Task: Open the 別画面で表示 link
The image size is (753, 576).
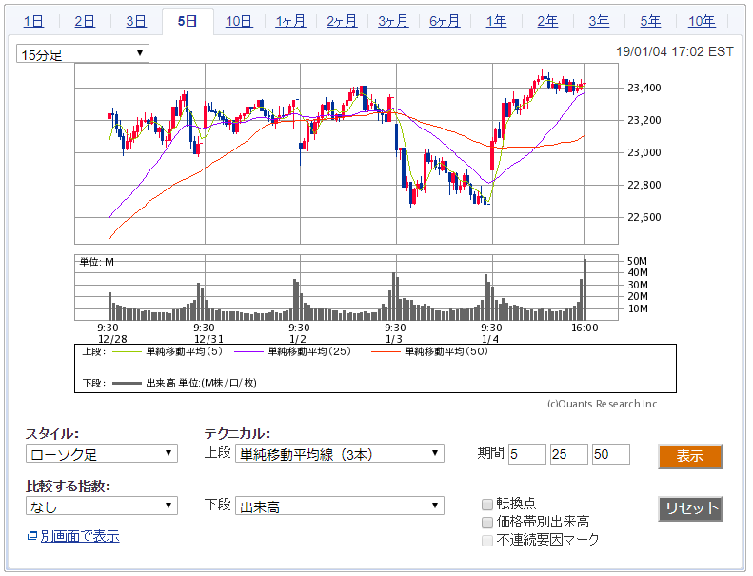Action: [x=80, y=537]
